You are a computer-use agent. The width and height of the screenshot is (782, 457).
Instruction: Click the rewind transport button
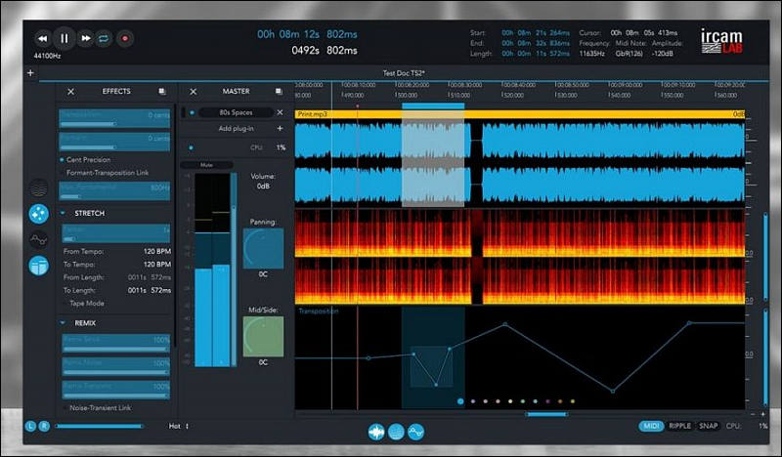click(x=42, y=38)
